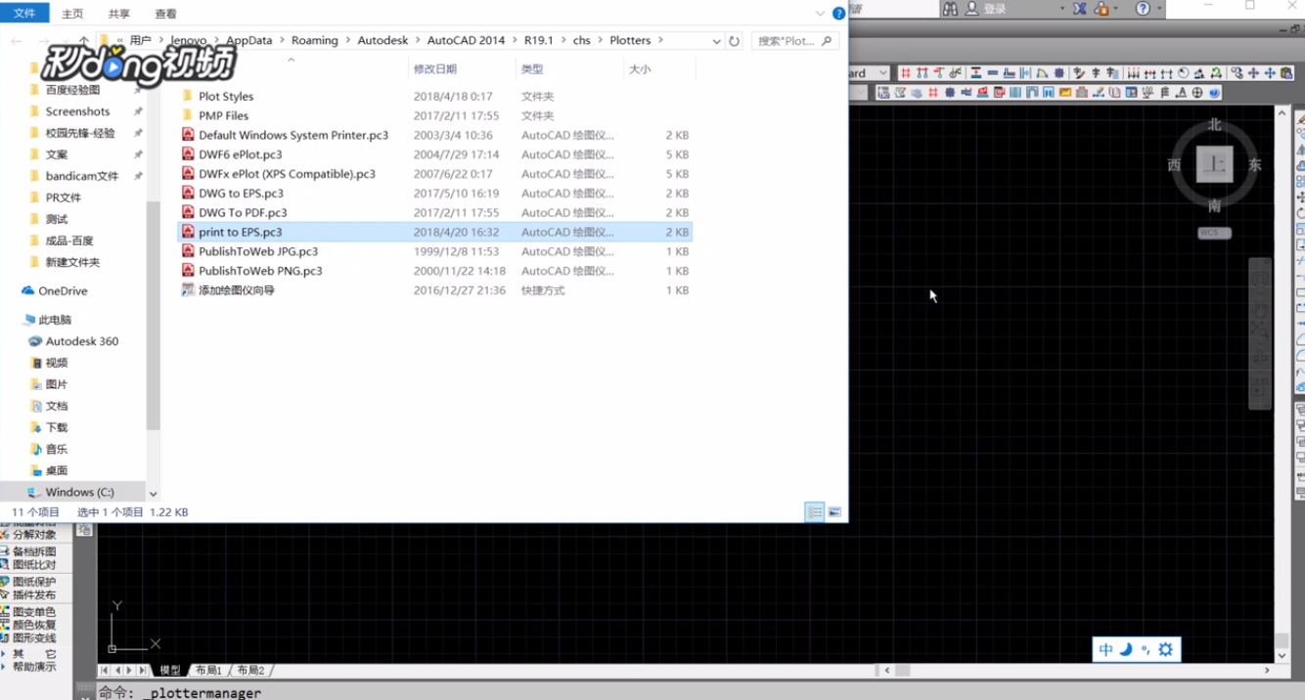Click the Roaming breadcrumb segment

tap(314, 41)
